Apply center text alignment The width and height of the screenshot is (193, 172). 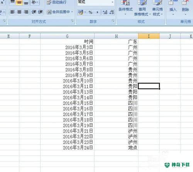19,12
